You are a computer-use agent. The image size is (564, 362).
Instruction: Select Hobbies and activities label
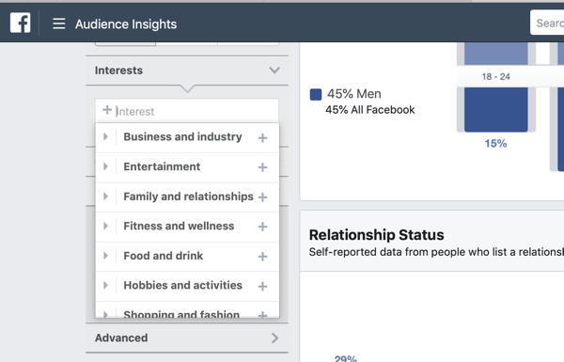pyautogui.click(x=182, y=285)
